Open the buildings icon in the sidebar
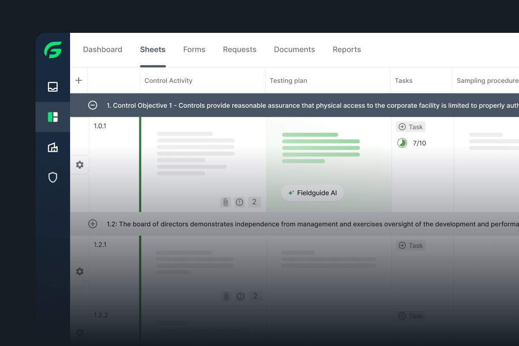 coord(53,147)
